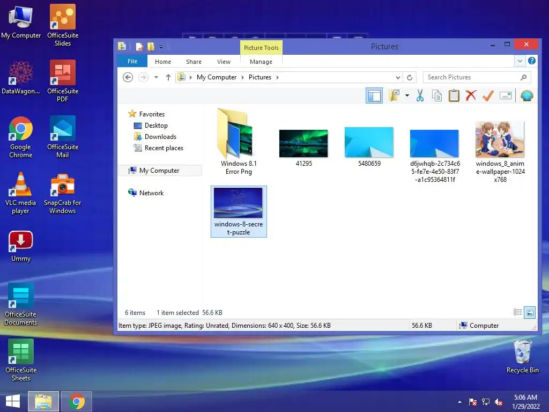Click My Computer in the address breadcrumb
This screenshot has height=412, width=549.
[217, 77]
